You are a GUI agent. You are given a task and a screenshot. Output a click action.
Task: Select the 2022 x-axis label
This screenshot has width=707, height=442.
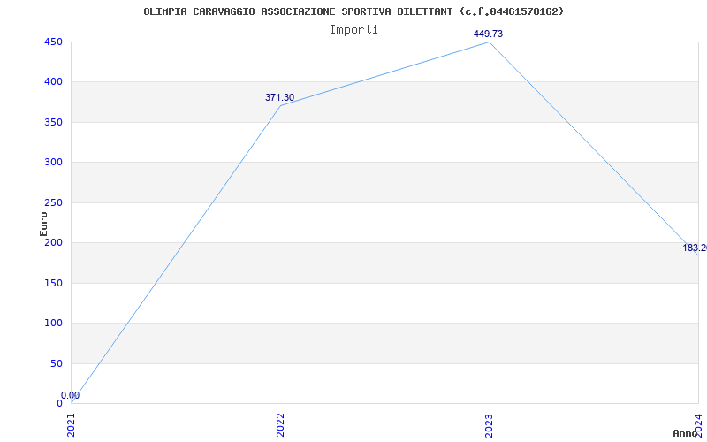coord(280,425)
